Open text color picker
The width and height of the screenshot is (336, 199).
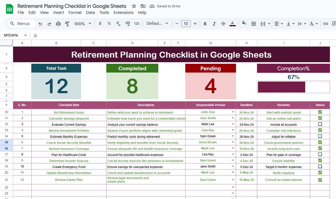[x=233, y=24]
